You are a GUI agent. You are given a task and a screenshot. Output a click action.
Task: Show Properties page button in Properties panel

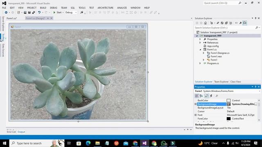point(207,96)
